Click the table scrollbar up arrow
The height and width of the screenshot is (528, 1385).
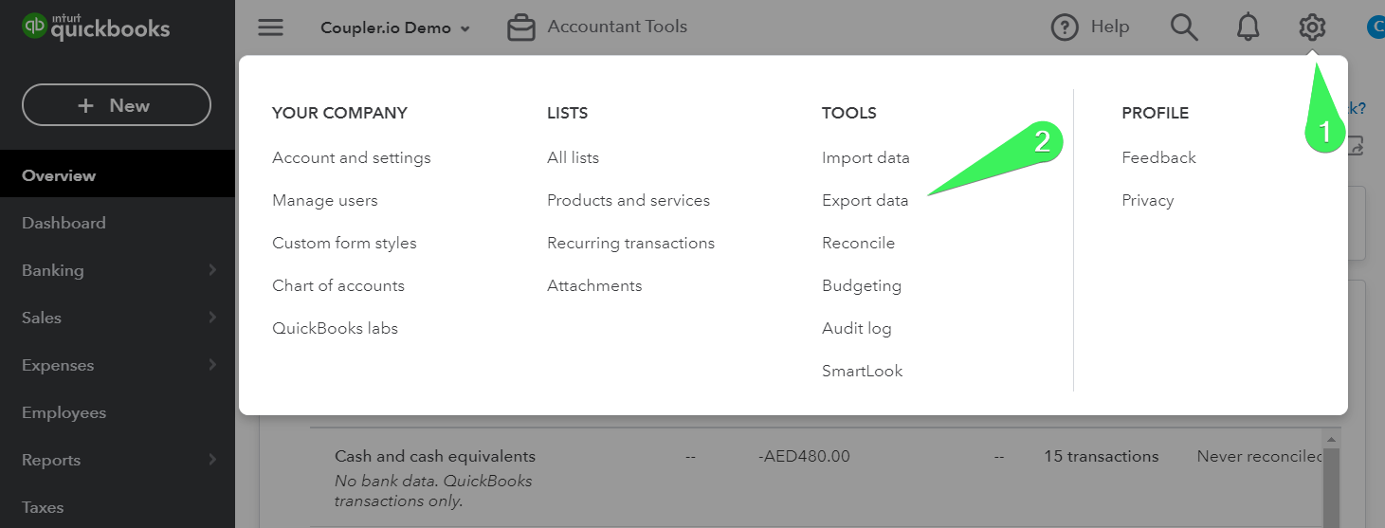point(1330,440)
